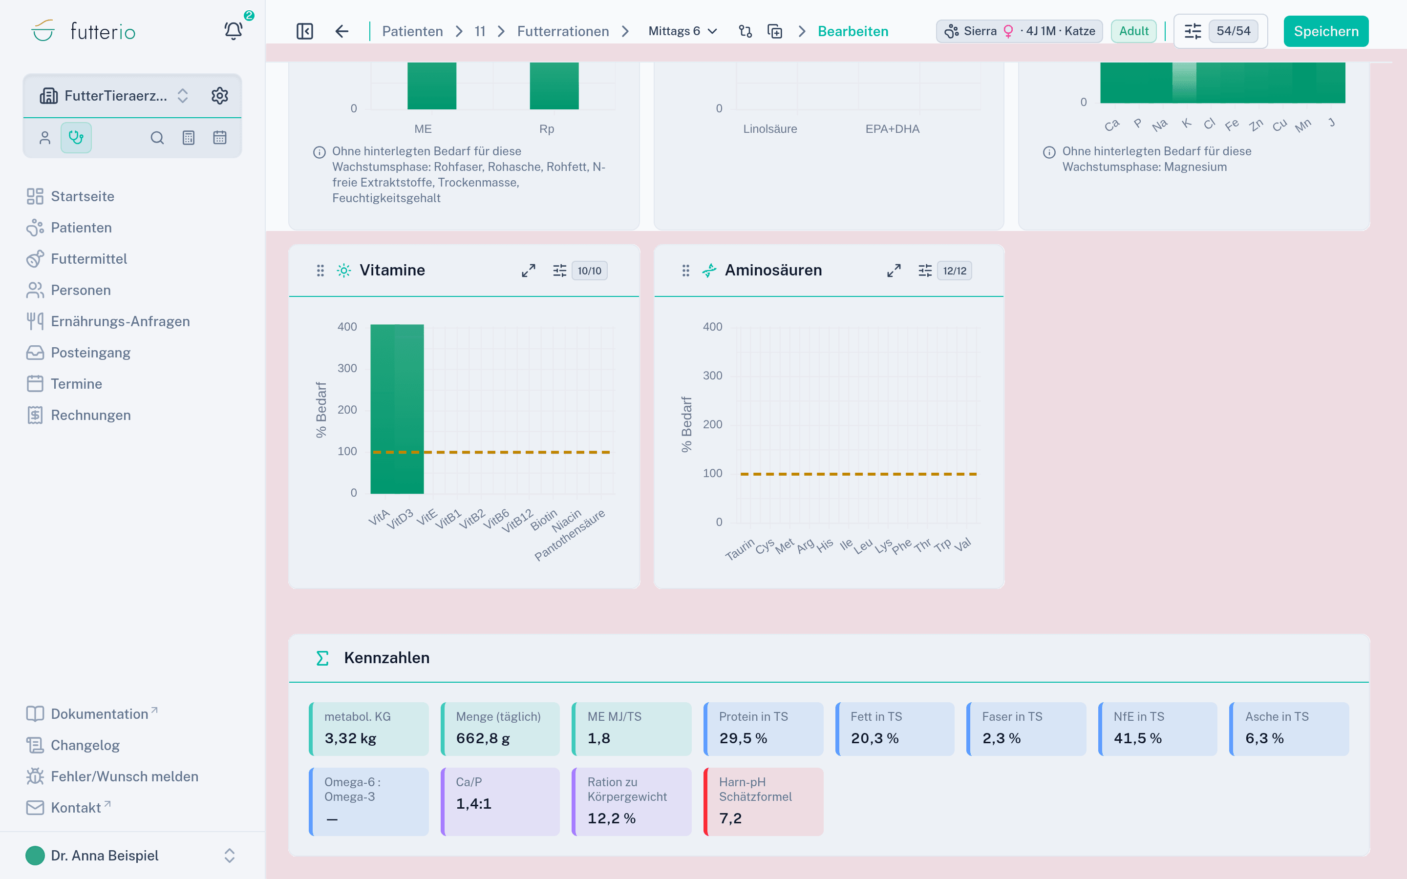This screenshot has height=879, width=1407.
Task: Open practice settings gear
Action: (220, 96)
